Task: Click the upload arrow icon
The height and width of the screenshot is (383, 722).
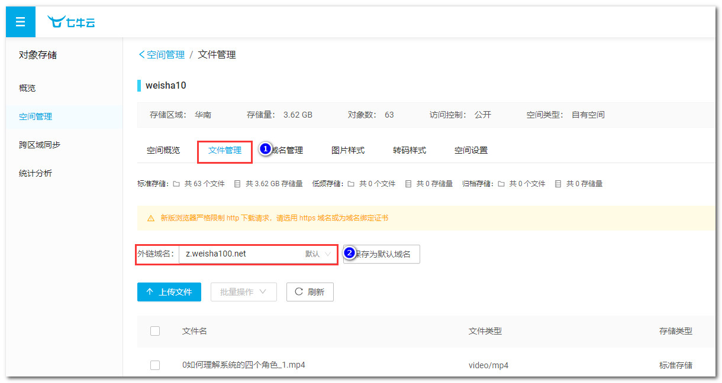Action: click(x=150, y=292)
